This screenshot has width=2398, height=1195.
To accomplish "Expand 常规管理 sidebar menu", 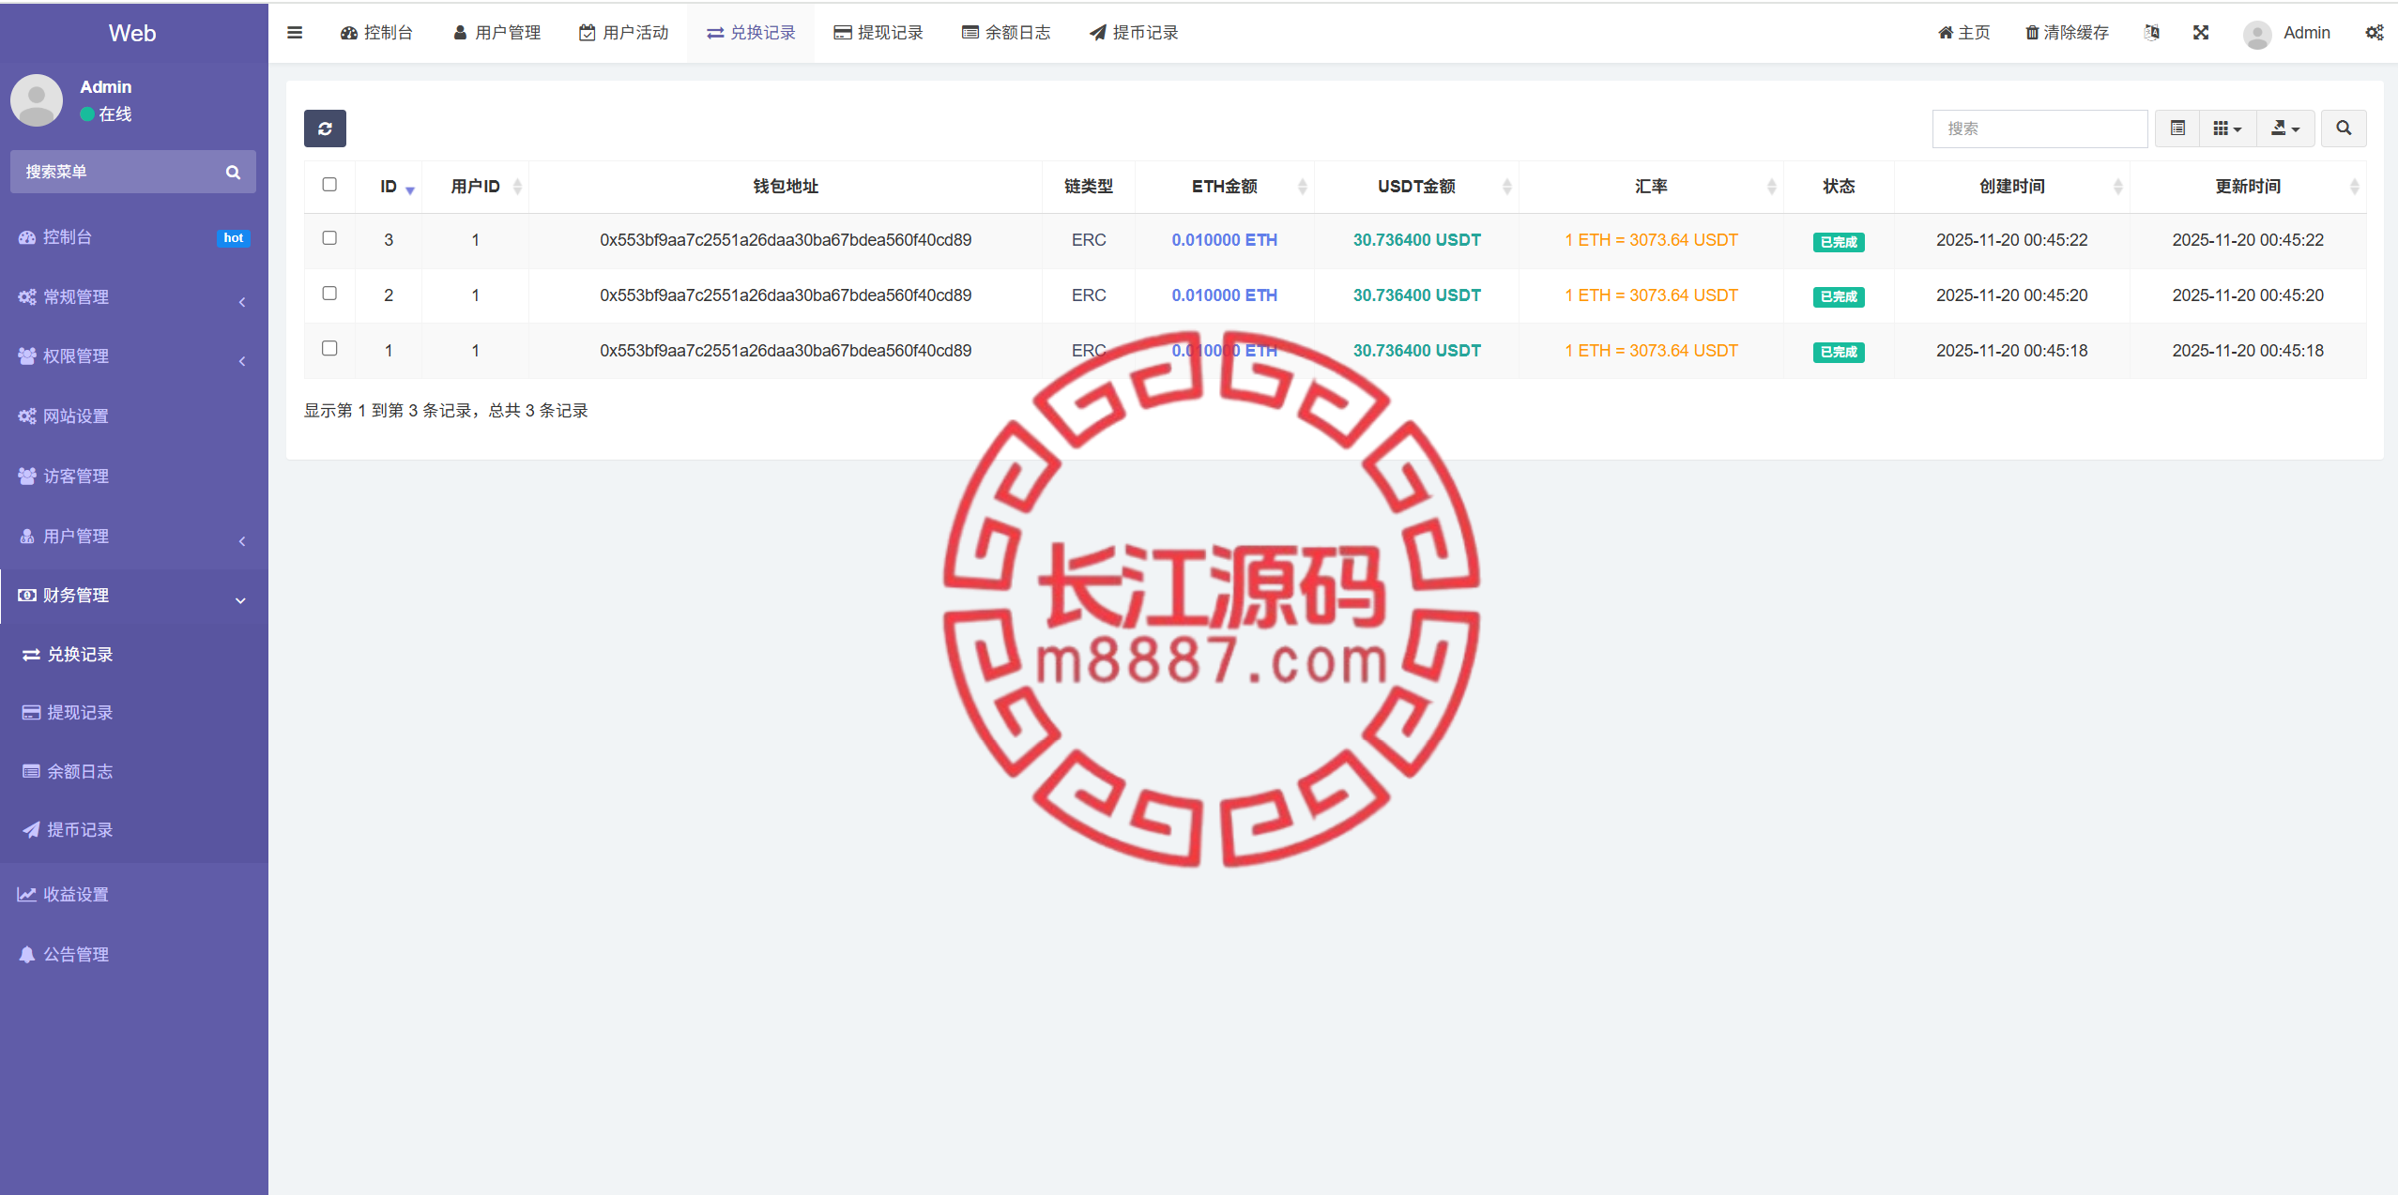I will [134, 297].
